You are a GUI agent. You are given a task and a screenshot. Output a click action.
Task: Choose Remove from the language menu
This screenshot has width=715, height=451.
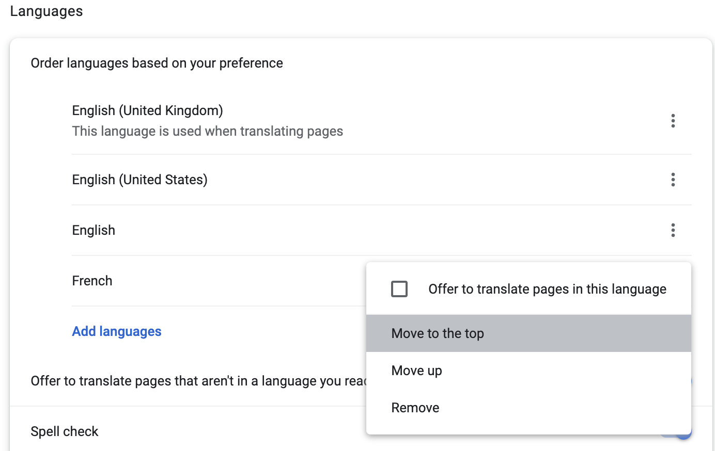point(415,408)
